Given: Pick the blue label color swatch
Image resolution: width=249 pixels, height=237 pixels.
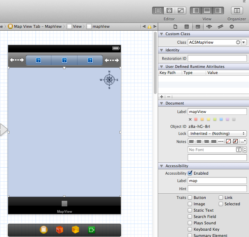Looking at the screenshot, I should (x=221, y=119).
